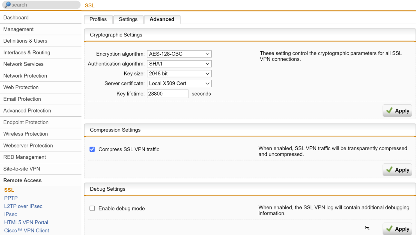Choose a Server certificate from dropdown
Viewport: 416px width, 235px height.
tap(179, 83)
